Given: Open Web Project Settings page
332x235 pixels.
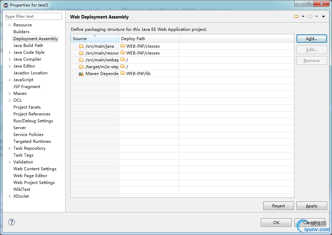Looking at the screenshot, I should [34, 183].
